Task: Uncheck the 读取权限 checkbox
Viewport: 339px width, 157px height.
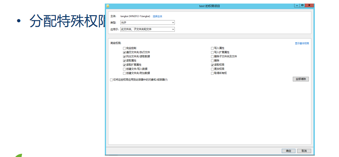Action: 212,65
